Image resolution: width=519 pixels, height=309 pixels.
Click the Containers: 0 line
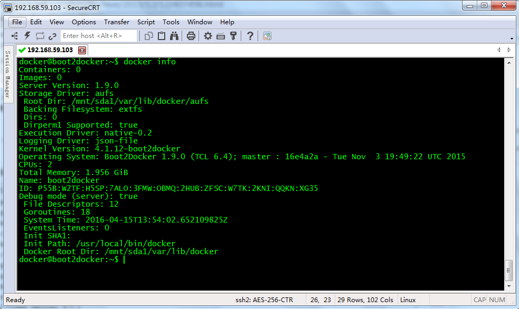[x=50, y=70]
